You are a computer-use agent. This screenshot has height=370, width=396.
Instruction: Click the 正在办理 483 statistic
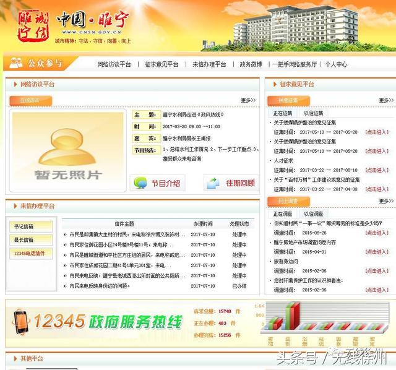(215, 323)
